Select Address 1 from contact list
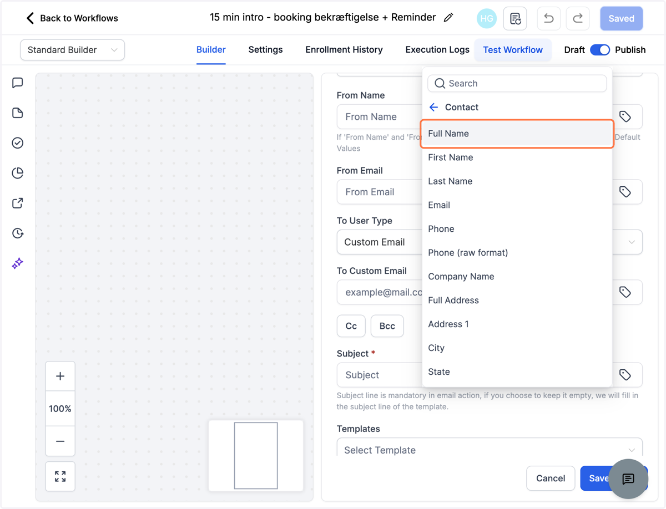The image size is (666, 509). coord(517,324)
